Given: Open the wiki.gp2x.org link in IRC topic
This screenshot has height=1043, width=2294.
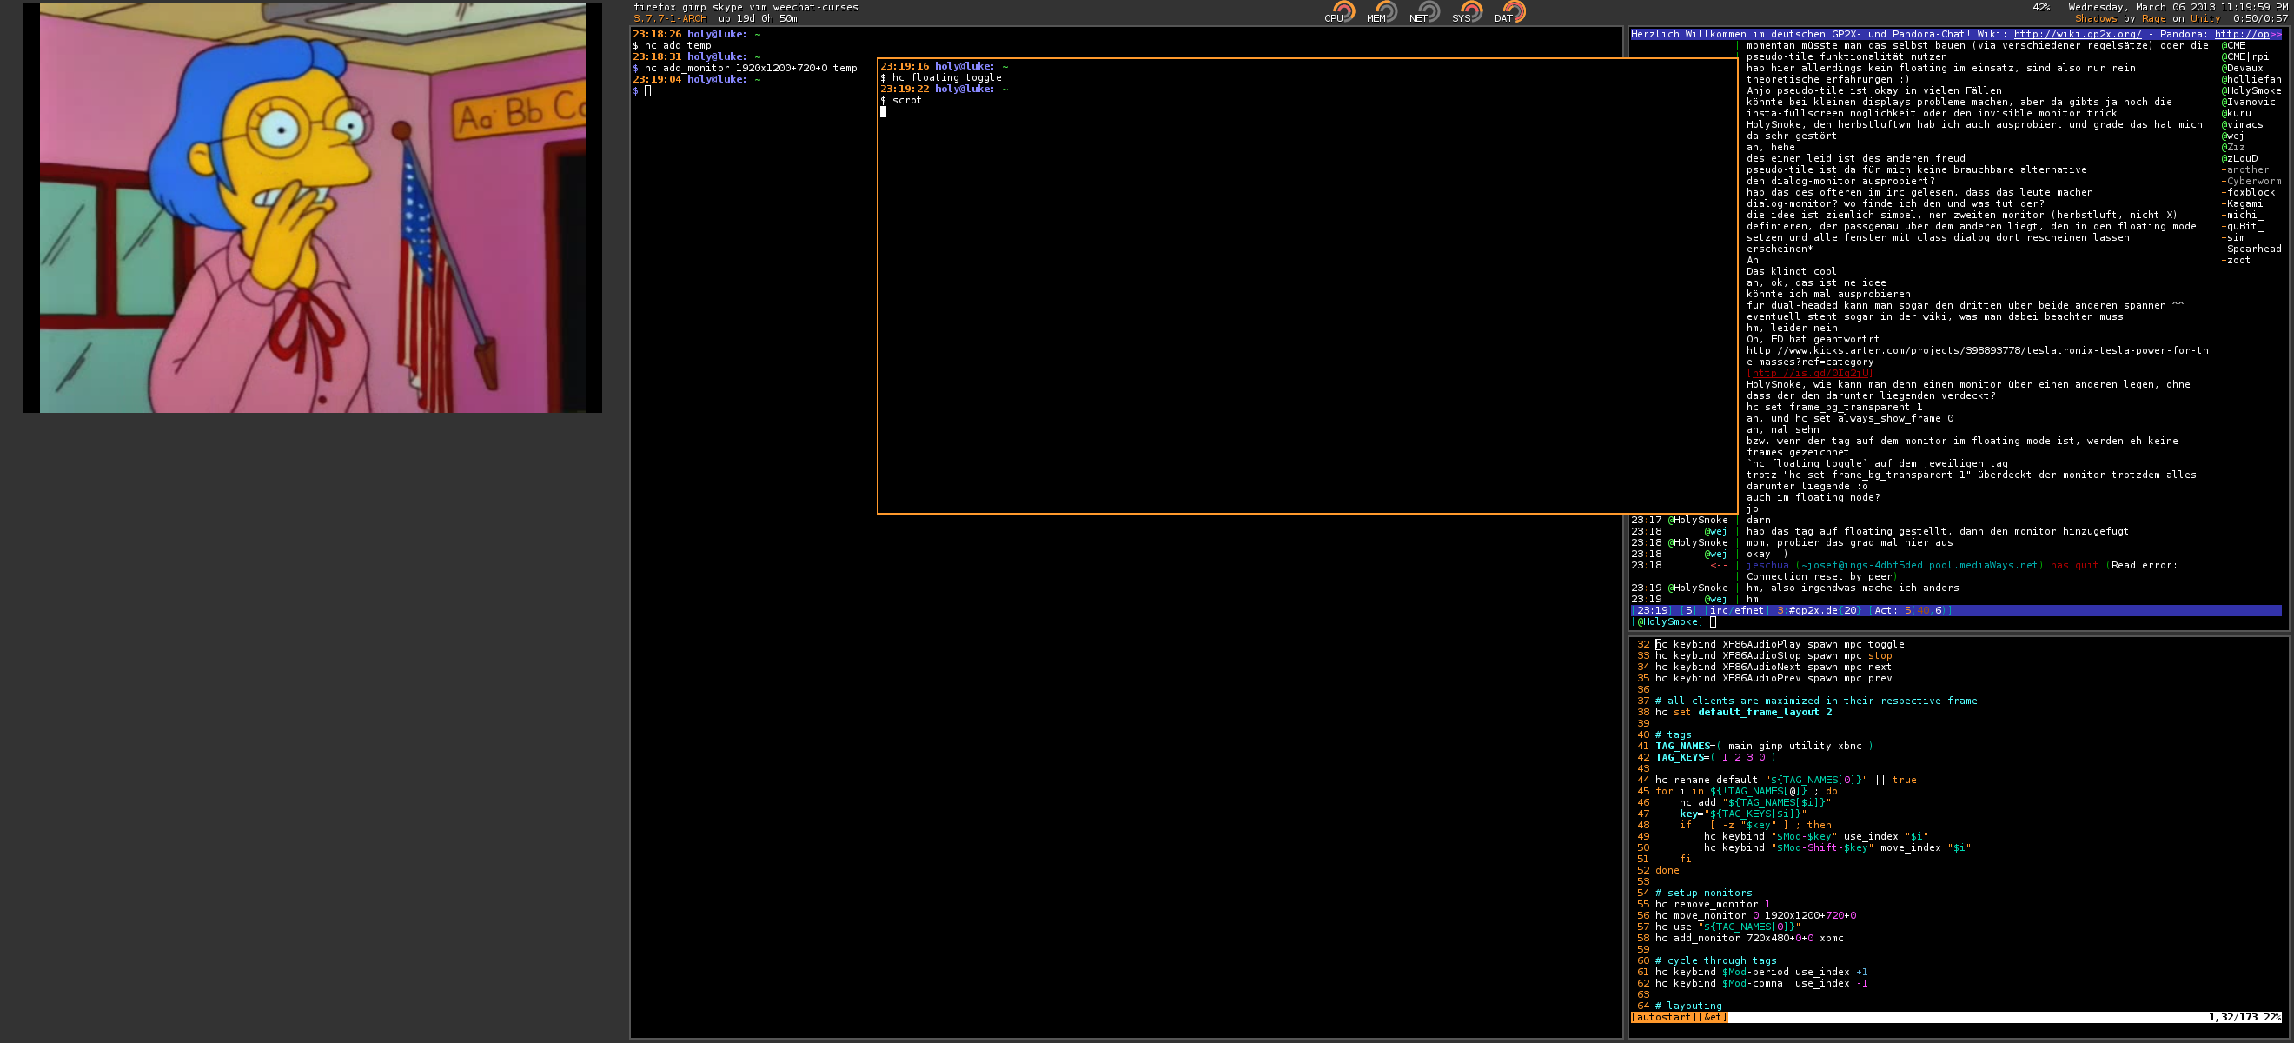Looking at the screenshot, I should point(2078,34).
